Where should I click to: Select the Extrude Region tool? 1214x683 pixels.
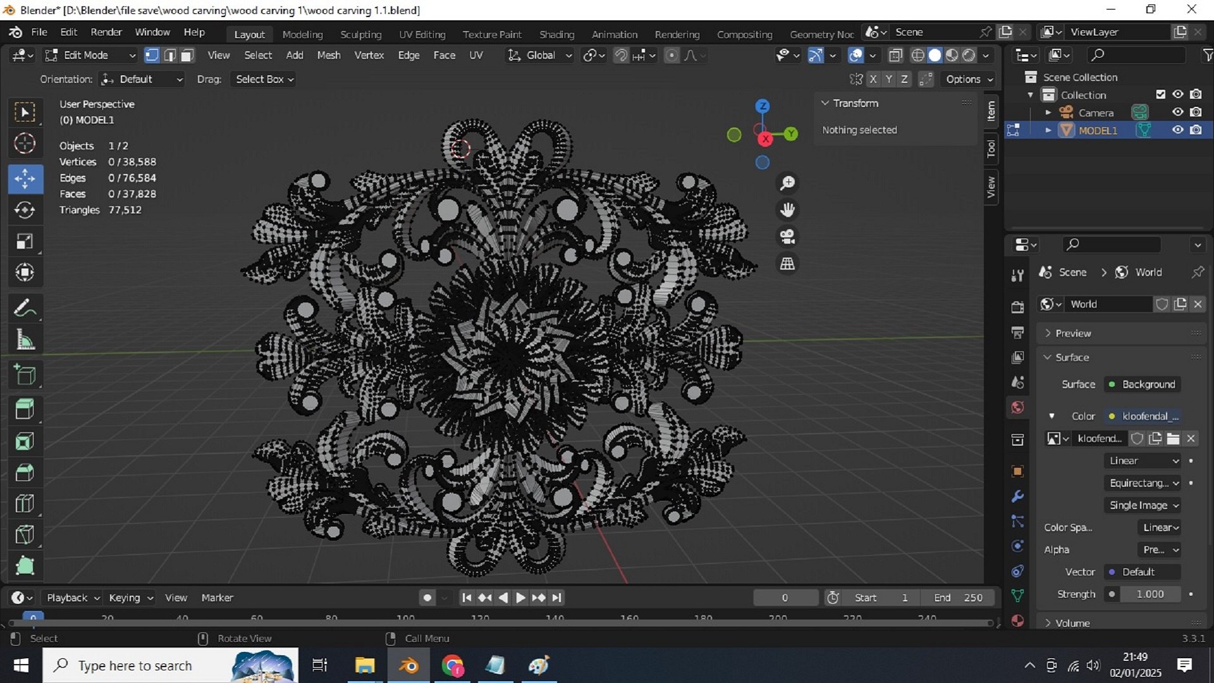(25, 409)
